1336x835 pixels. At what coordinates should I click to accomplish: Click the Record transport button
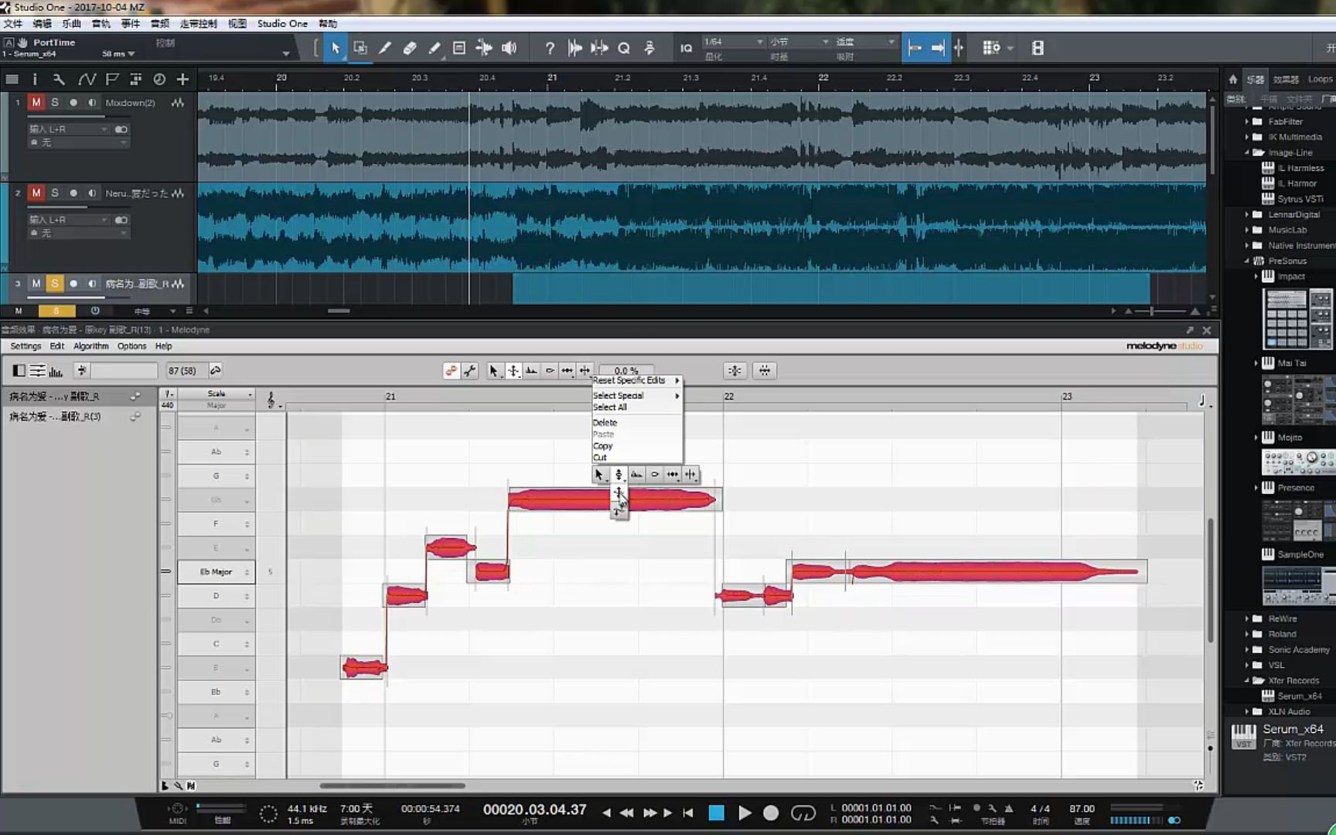(771, 813)
